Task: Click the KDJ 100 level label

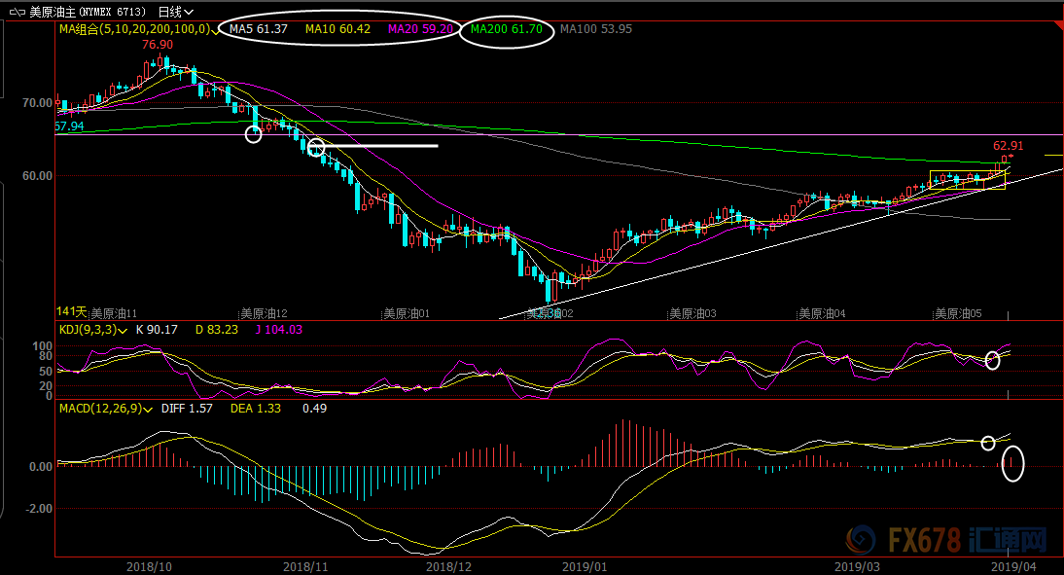Action: click(x=43, y=346)
